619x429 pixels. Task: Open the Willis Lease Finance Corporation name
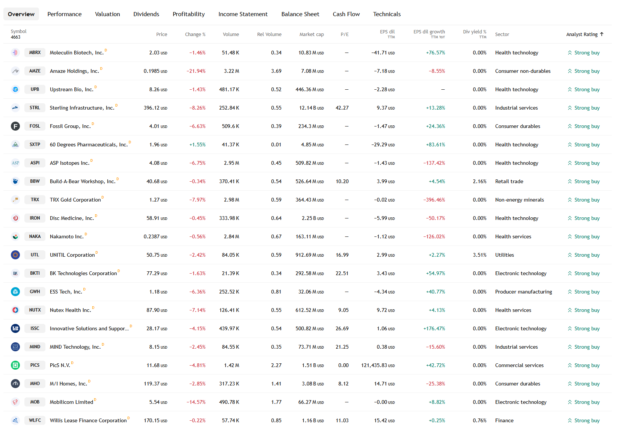click(x=88, y=420)
